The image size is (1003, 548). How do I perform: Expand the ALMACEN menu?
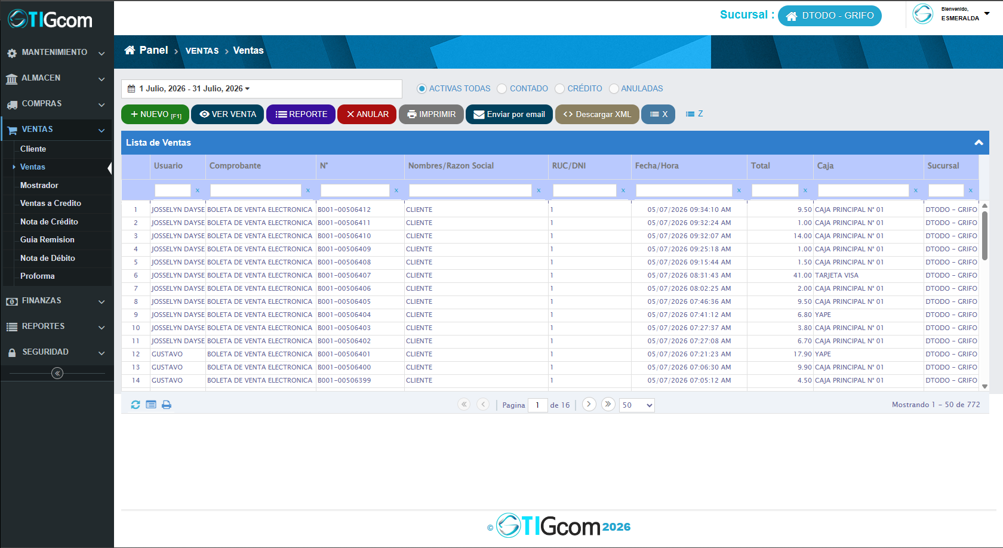pos(57,78)
